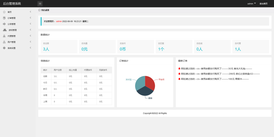Click the house icon beside 我的桌面
Screen dimensions: 274x137
(39, 10)
